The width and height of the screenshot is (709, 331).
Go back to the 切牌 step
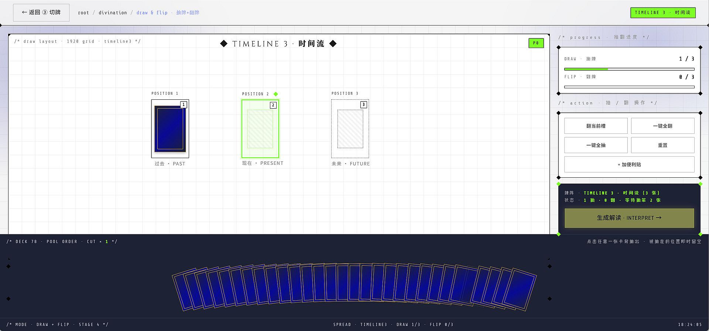41,13
